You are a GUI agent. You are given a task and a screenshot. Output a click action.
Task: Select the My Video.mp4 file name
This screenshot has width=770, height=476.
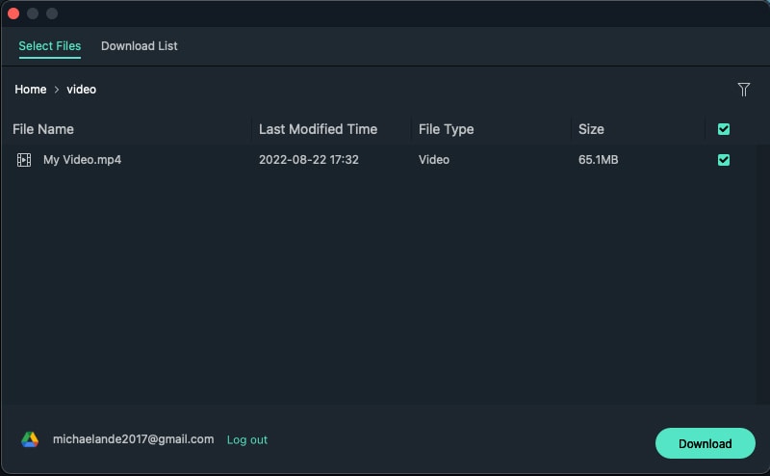tap(82, 160)
